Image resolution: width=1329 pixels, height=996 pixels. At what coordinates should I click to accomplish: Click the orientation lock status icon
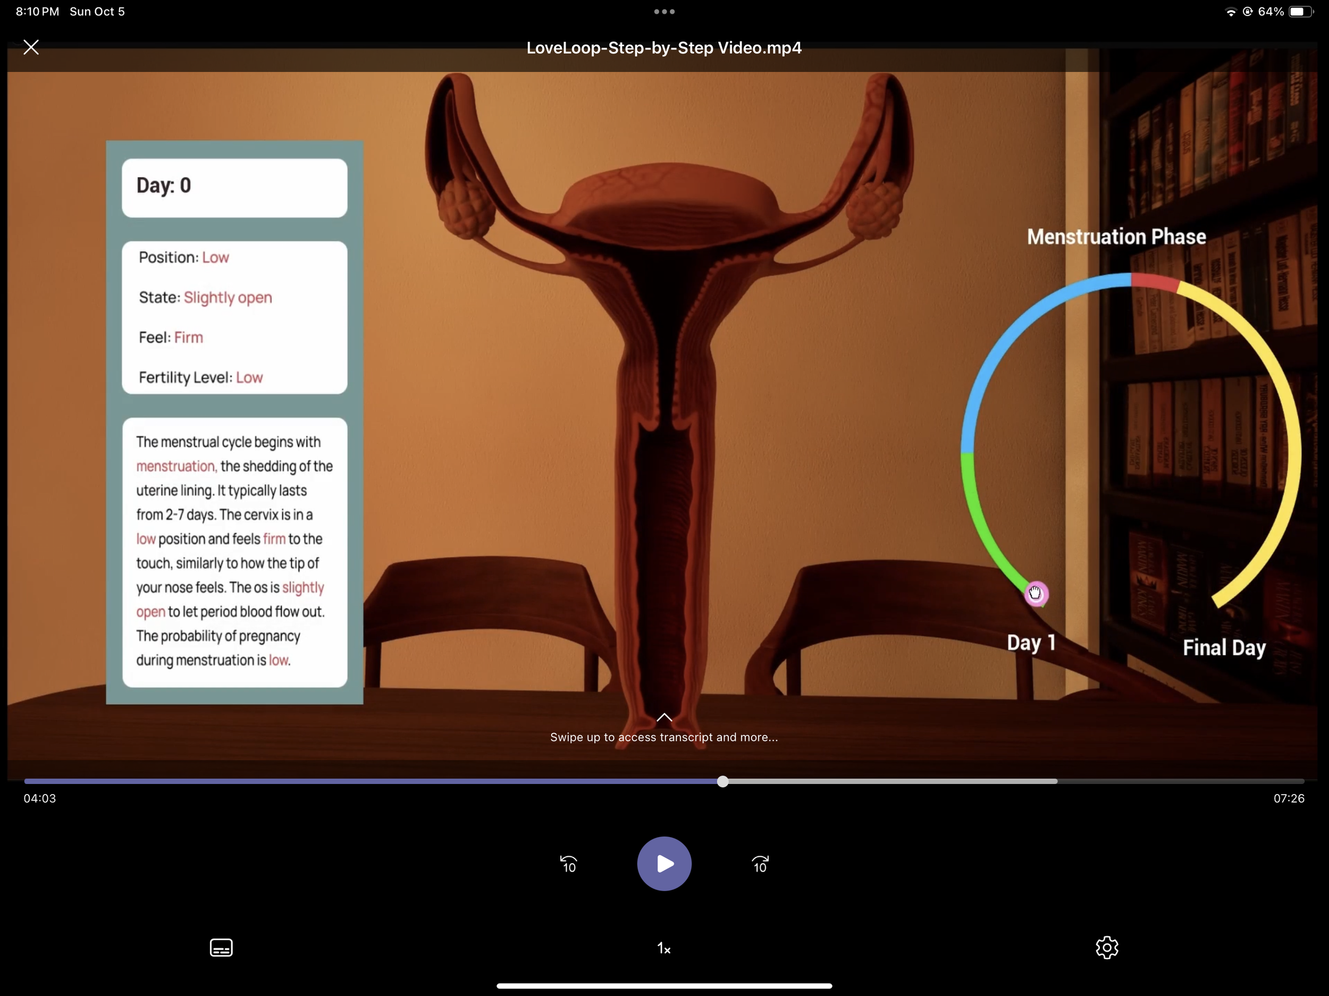[1247, 12]
